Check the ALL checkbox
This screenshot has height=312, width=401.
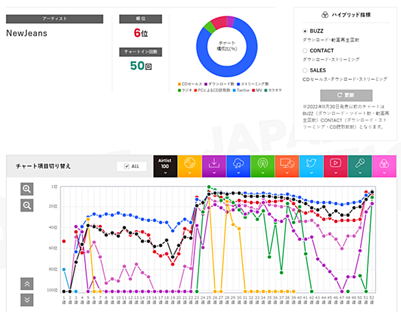(127, 167)
